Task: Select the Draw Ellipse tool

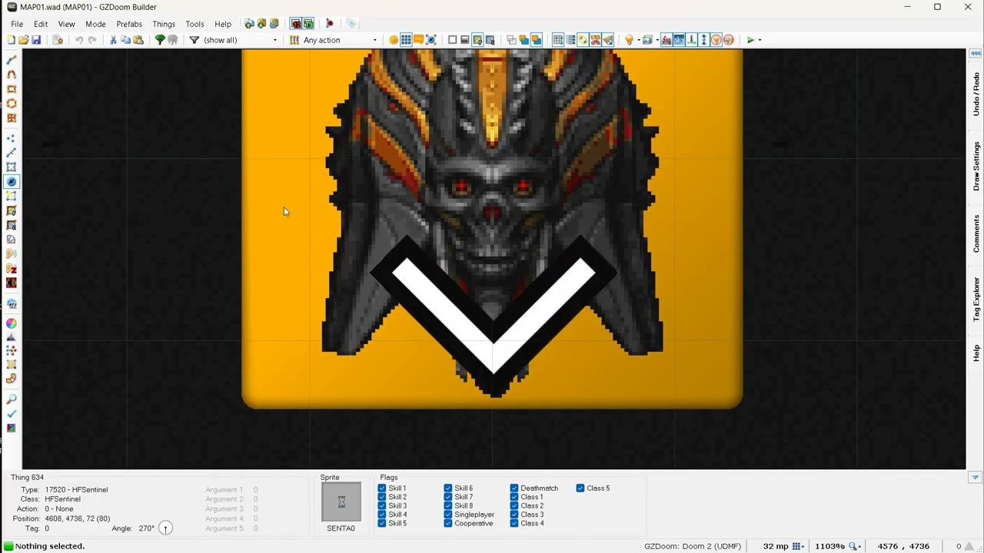Action: click(11, 104)
